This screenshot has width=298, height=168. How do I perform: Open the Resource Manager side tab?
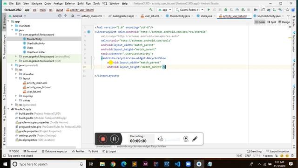coord(4,46)
